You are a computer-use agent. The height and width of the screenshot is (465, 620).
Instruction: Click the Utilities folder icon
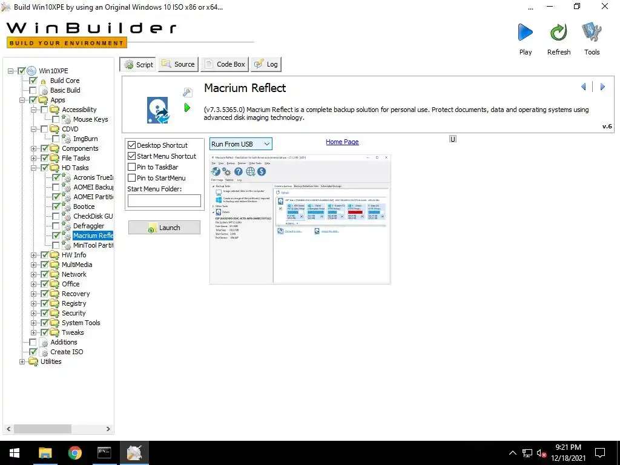[33, 361]
